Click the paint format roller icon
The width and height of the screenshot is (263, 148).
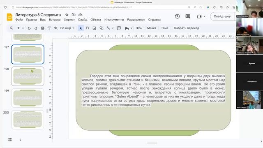tap(49, 28)
